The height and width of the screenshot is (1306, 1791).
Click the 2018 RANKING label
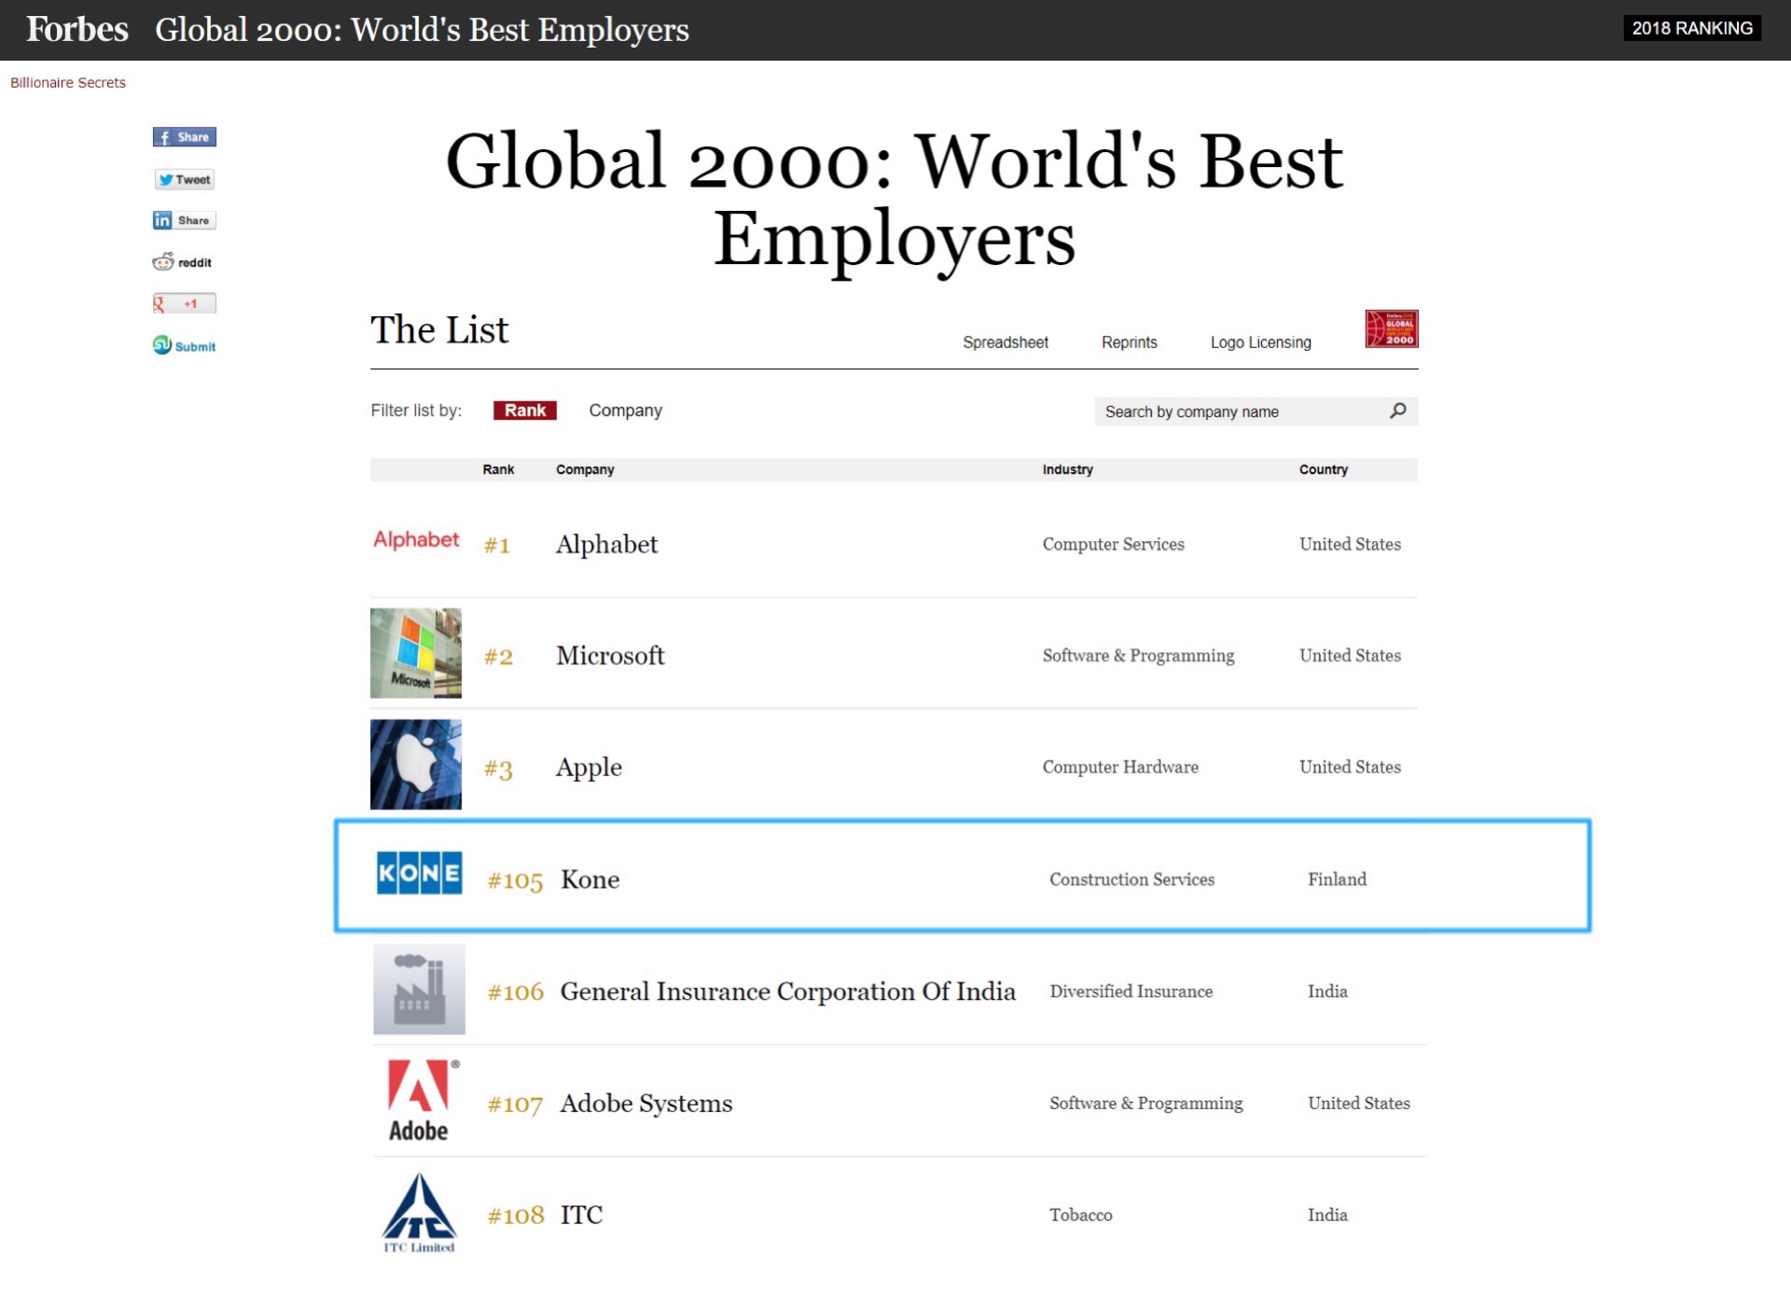(x=1691, y=28)
